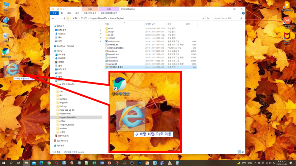Click Program Files (x86) in address breadcrumb

pos(98,18)
